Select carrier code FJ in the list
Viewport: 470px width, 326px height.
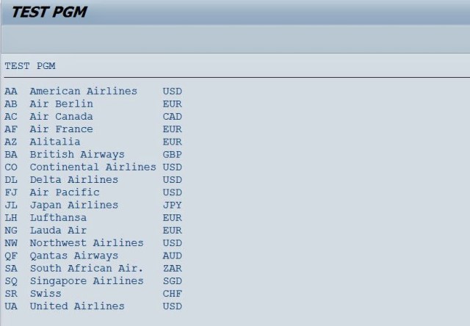[11, 192]
